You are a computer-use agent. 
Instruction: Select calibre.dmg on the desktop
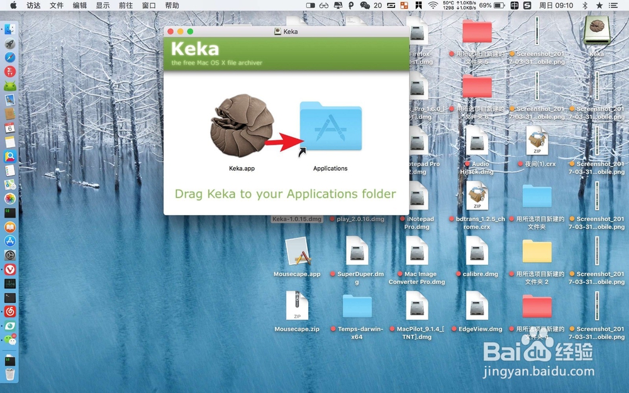(477, 251)
